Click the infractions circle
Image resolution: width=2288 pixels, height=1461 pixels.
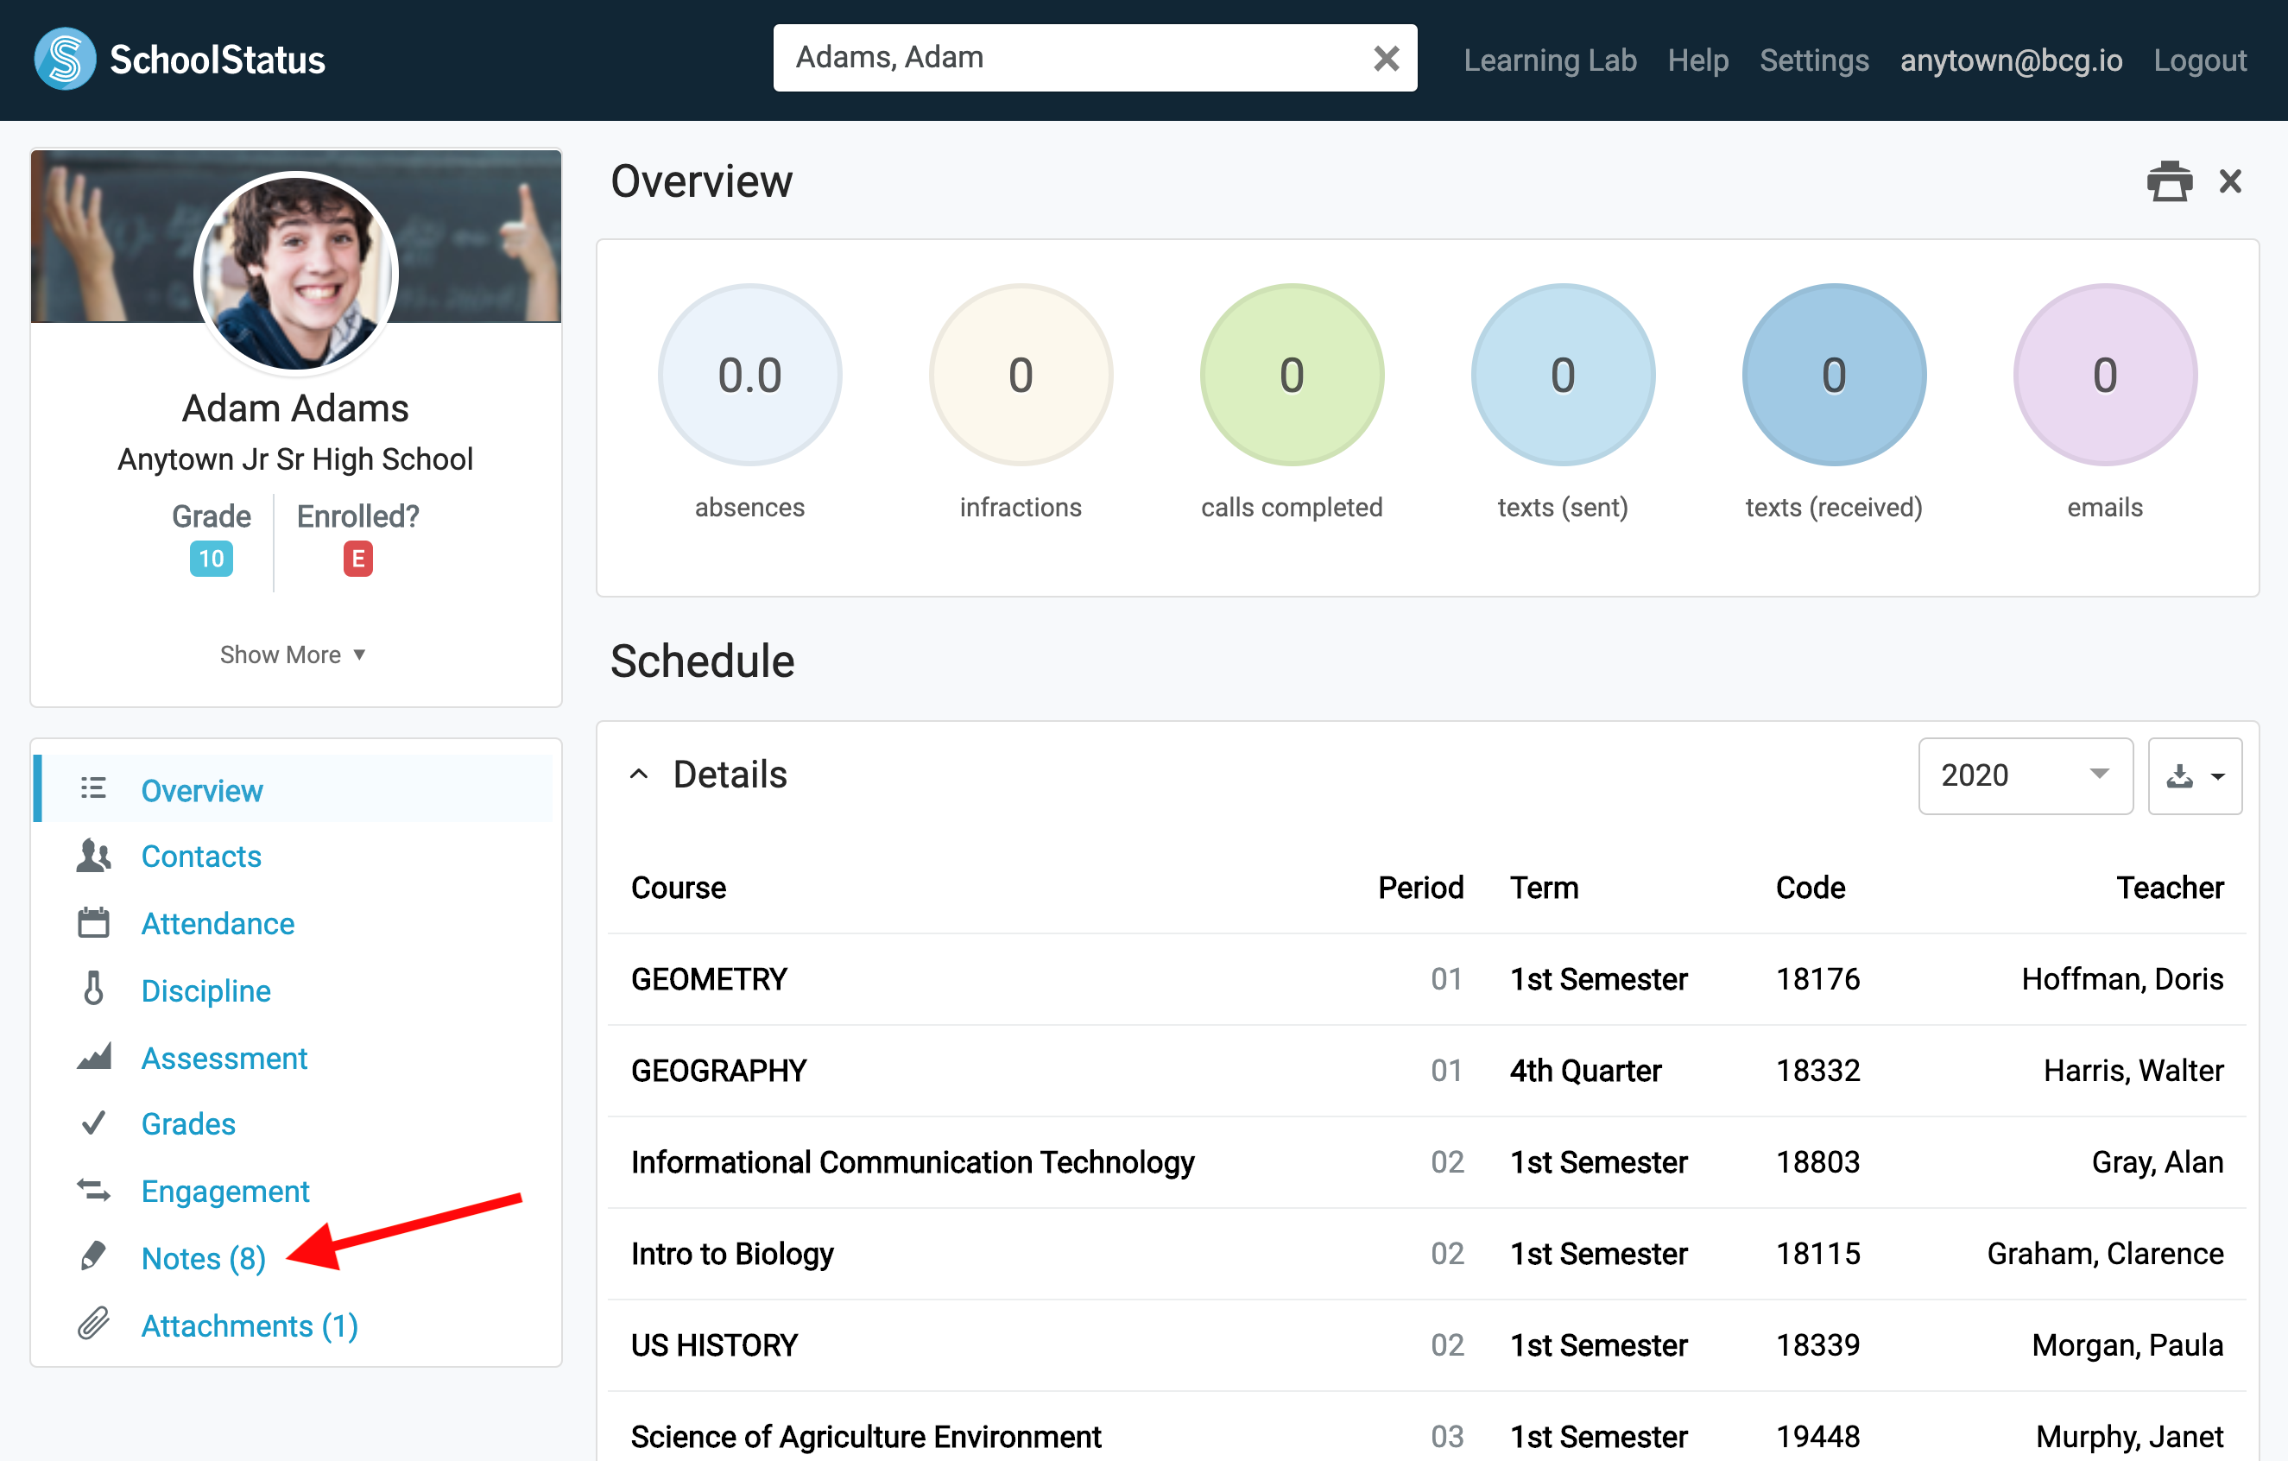[1021, 375]
